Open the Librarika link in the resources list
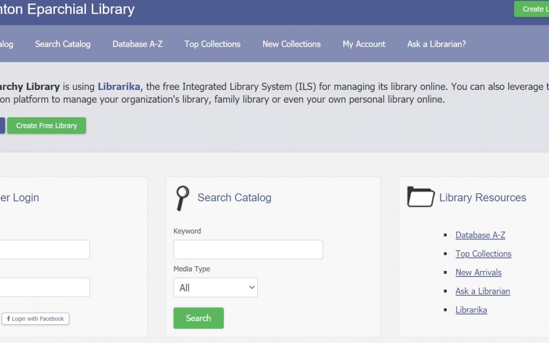This screenshot has width=549, height=343. coord(471,310)
